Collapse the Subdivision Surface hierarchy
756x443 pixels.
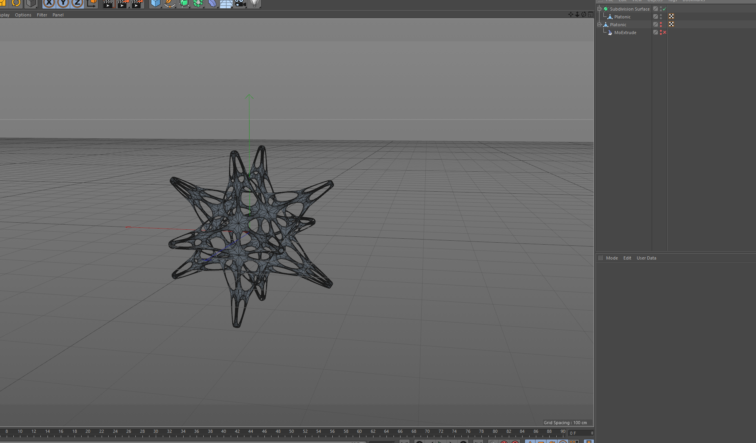599,9
